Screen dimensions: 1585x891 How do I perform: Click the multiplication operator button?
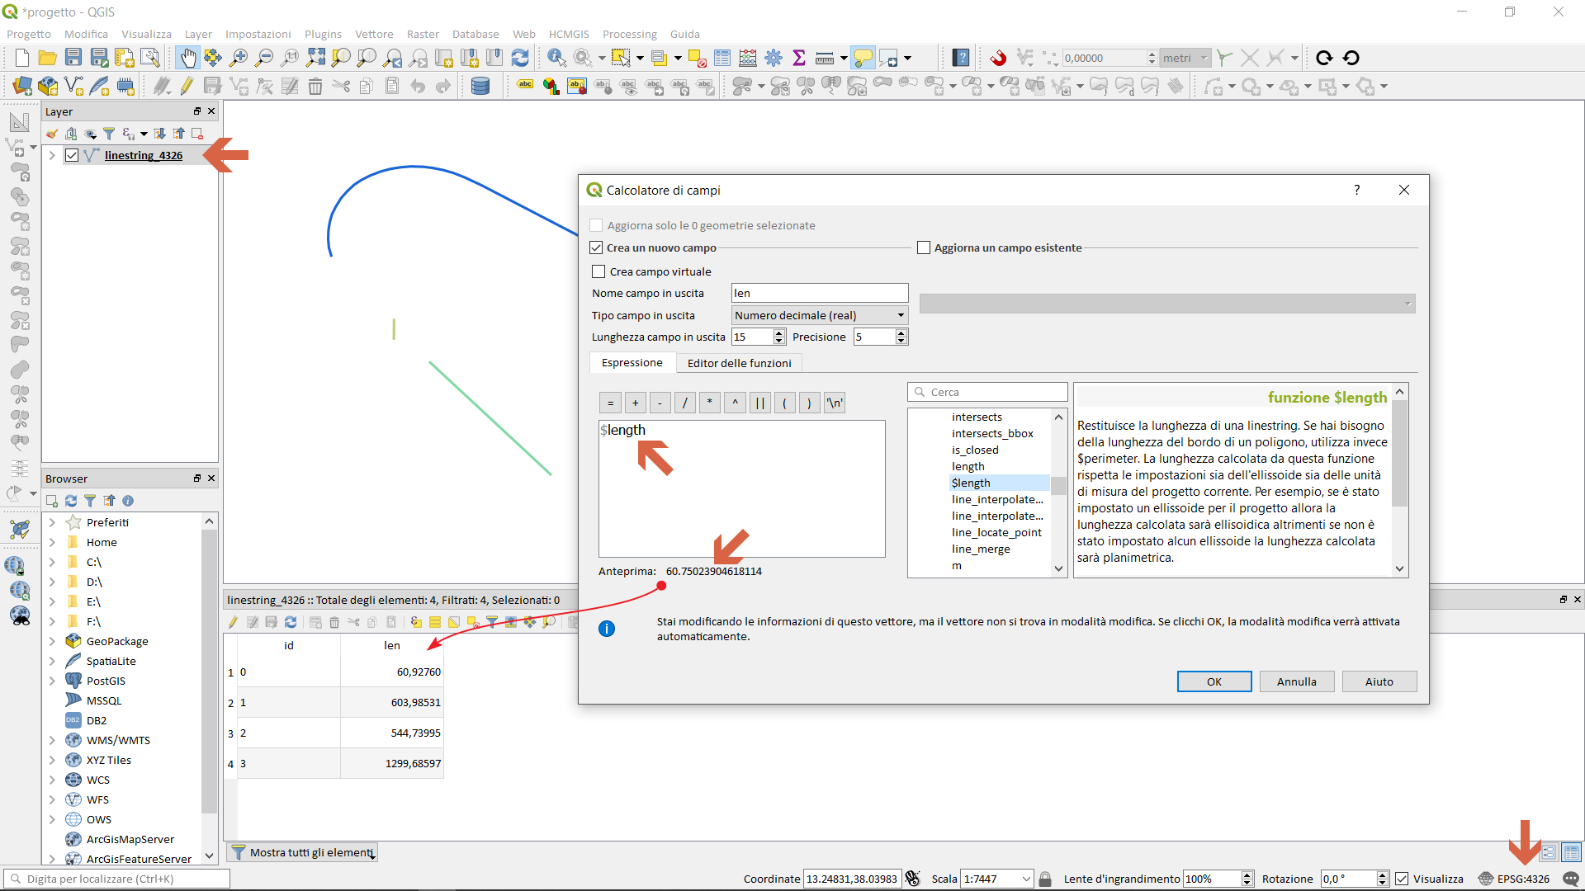pos(709,403)
